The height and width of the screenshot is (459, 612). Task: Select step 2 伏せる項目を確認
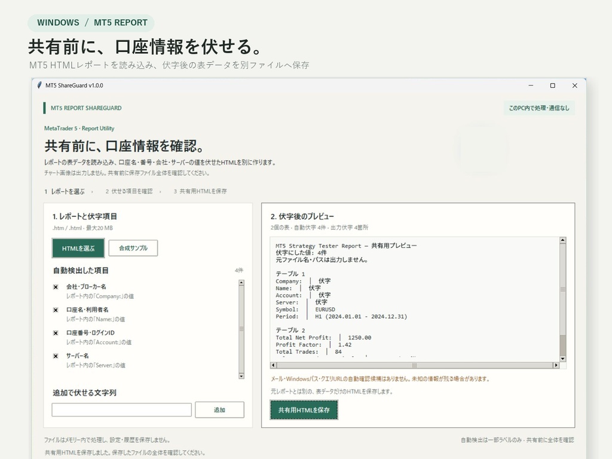coord(129,192)
